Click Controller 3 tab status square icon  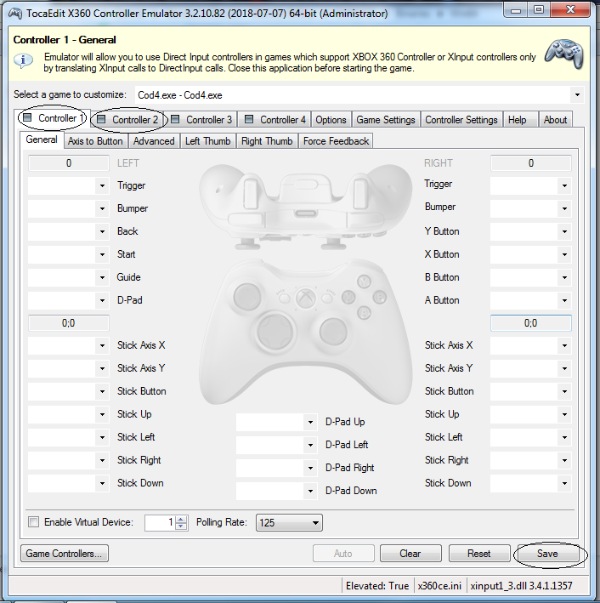pyautogui.click(x=175, y=119)
